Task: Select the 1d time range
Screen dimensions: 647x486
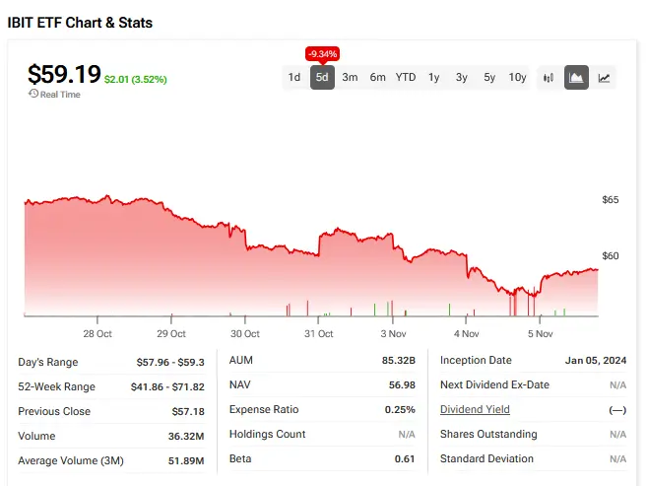Action: [x=293, y=77]
